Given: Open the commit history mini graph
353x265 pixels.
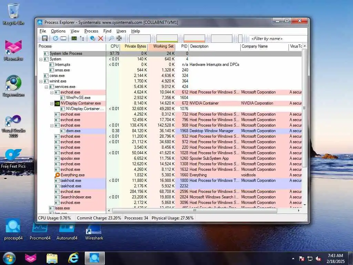Looking at the screenshot, I should tap(167, 39).
